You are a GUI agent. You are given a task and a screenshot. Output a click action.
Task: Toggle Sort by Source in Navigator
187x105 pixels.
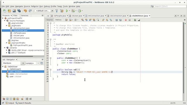coord(30,99)
